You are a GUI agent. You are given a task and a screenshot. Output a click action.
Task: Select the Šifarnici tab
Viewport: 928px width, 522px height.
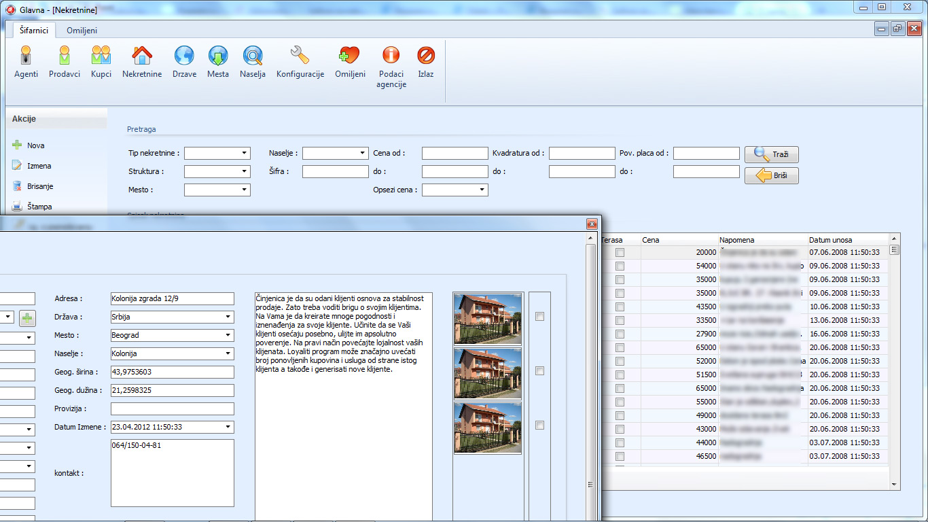(x=35, y=31)
